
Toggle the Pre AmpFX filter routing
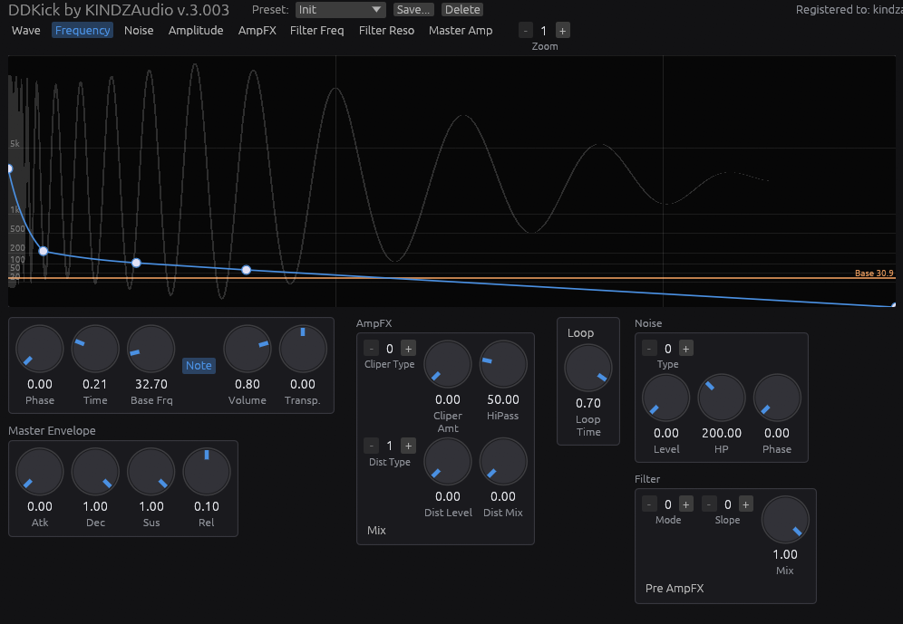click(x=675, y=589)
